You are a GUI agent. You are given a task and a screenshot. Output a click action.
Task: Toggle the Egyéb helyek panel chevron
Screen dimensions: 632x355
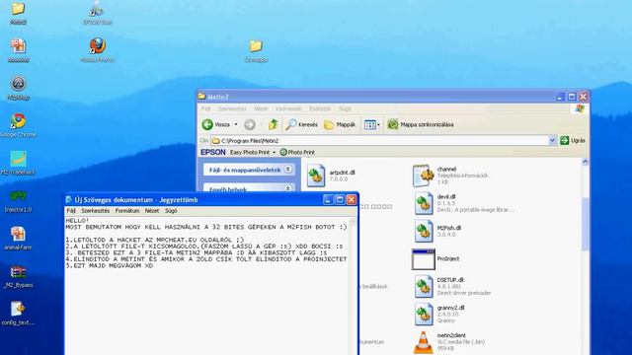pyautogui.click(x=288, y=188)
